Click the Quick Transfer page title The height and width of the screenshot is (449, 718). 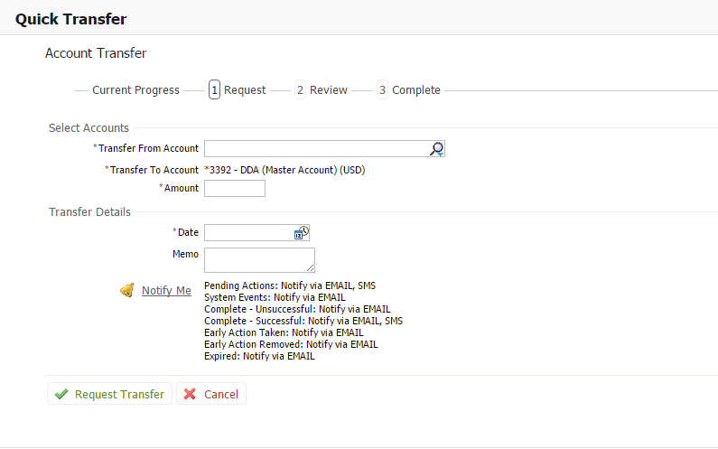(71, 18)
